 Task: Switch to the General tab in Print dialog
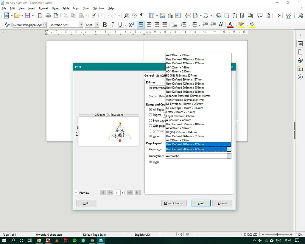149,75
